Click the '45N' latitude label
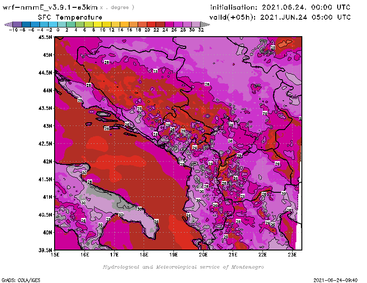 point(47,55)
